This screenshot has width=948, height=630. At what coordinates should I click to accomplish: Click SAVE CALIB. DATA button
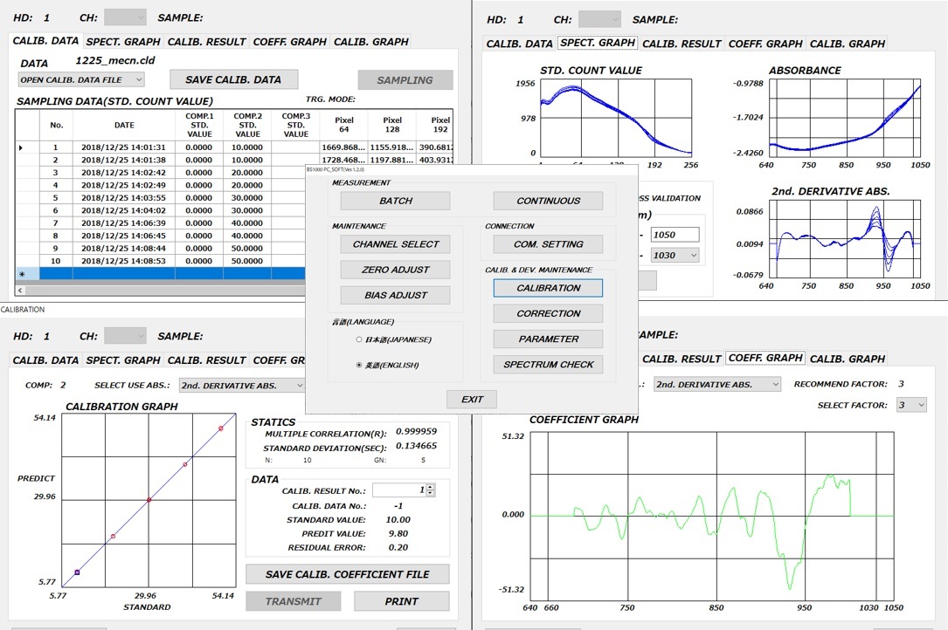(233, 79)
